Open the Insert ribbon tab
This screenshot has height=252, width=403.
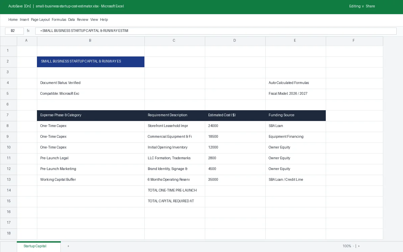pyautogui.click(x=24, y=19)
